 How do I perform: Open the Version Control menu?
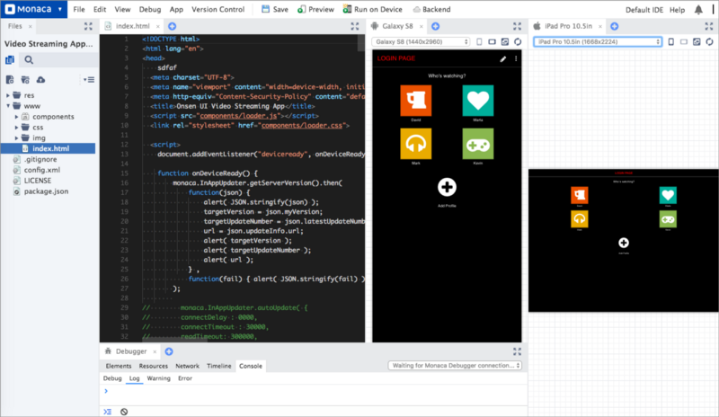pyautogui.click(x=217, y=9)
